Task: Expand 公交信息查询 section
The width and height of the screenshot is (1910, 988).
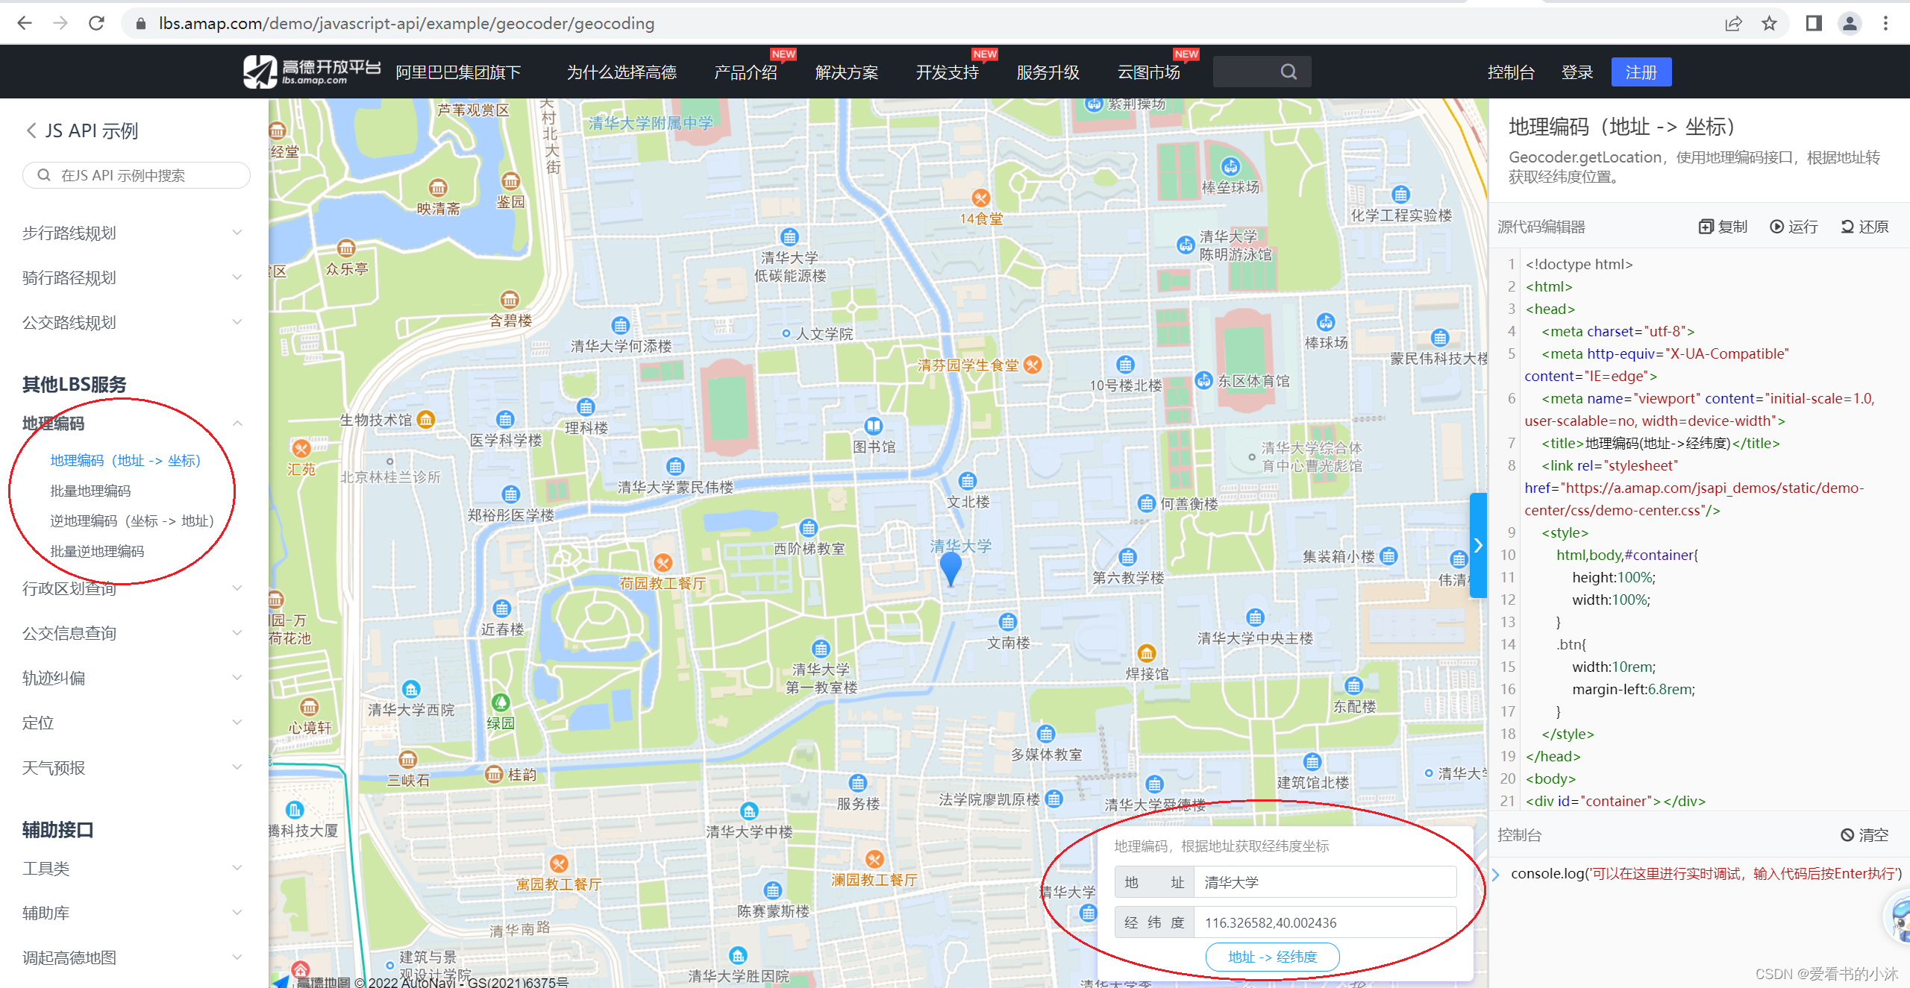Action: point(133,633)
